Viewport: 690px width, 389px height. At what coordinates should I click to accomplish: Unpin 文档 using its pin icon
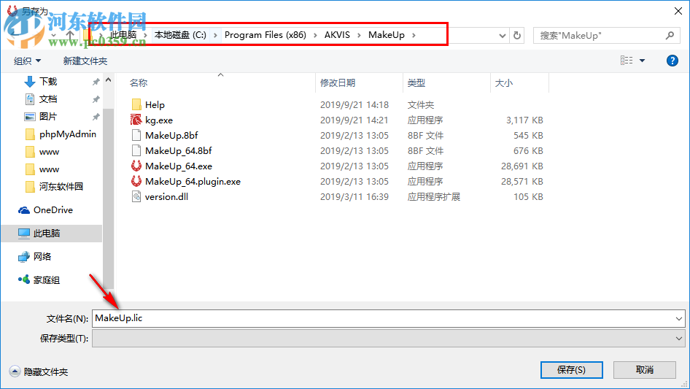tap(96, 99)
